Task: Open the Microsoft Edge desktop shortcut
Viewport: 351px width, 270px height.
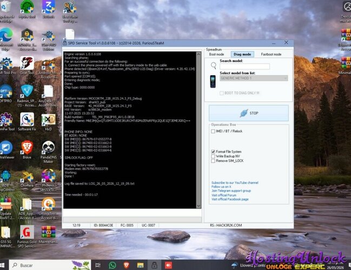Action: (6, 39)
